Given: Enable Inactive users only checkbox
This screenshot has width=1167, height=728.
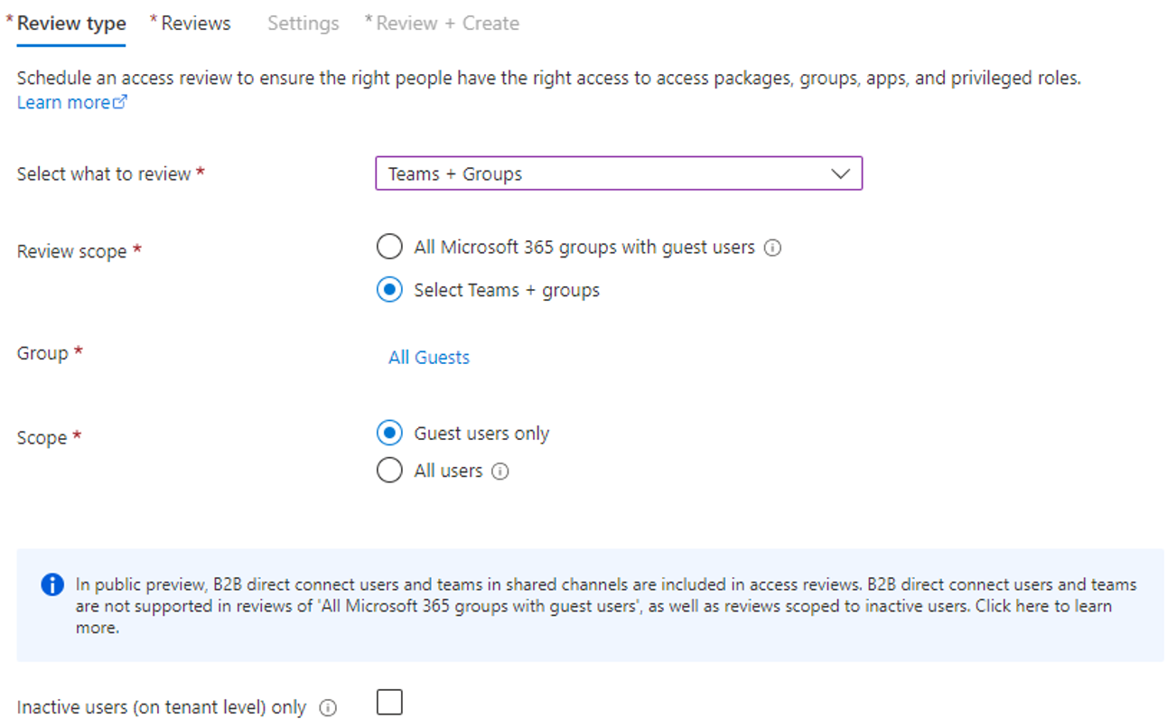Looking at the screenshot, I should tap(389, 703).
